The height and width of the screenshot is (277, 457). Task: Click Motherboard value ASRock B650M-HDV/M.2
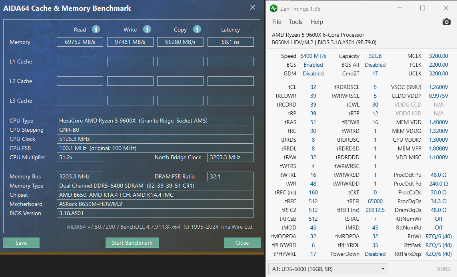(x=155, y=204)
